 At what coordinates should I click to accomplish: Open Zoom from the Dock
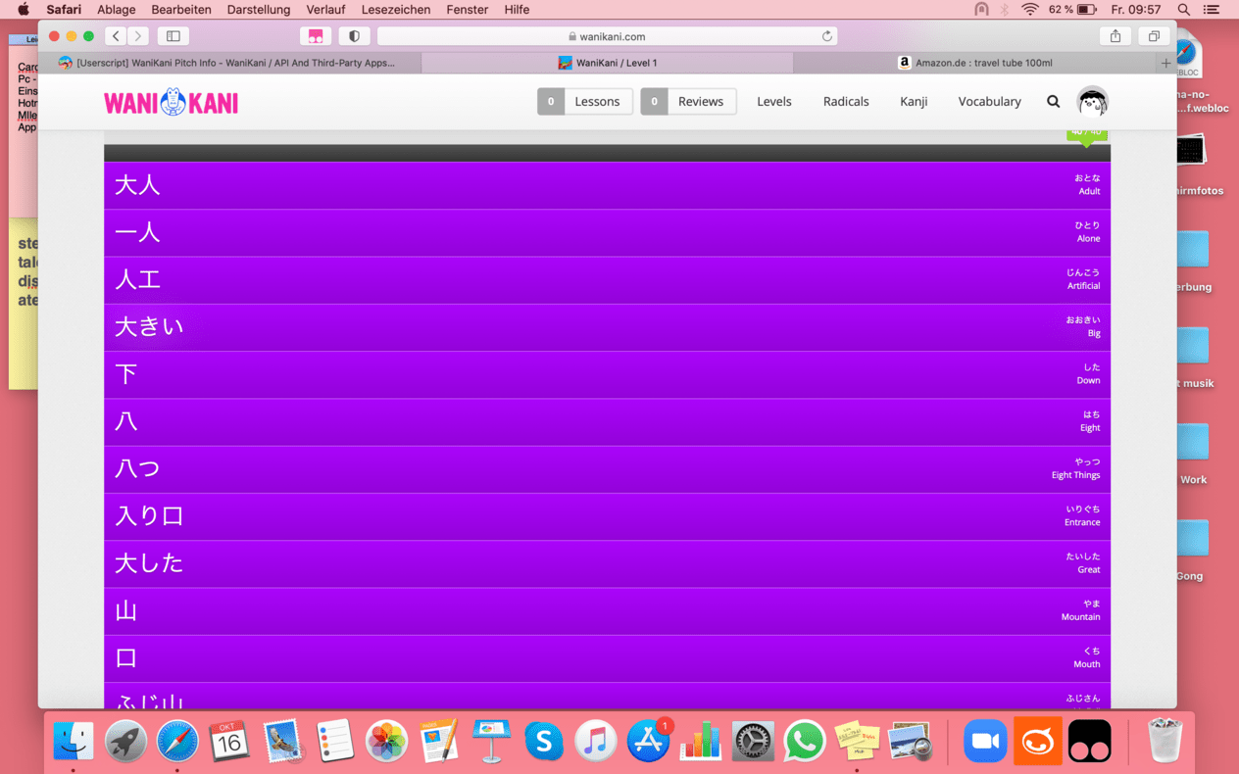(x=985, y=742)
